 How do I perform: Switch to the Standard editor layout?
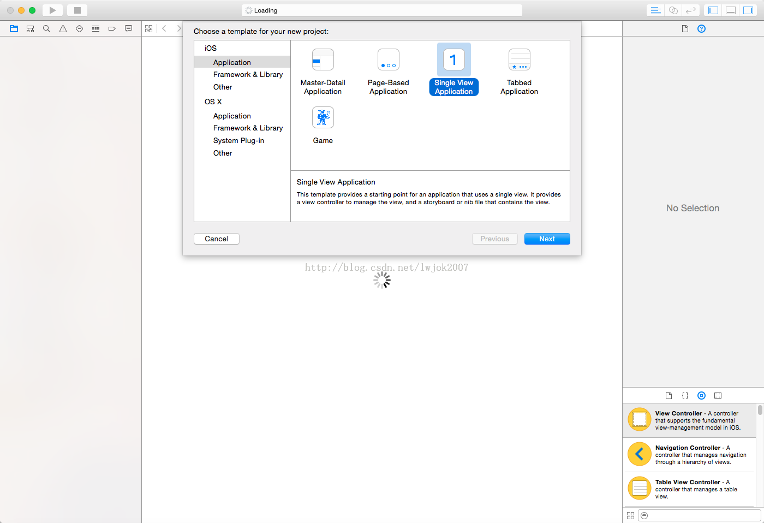[656, 10]
